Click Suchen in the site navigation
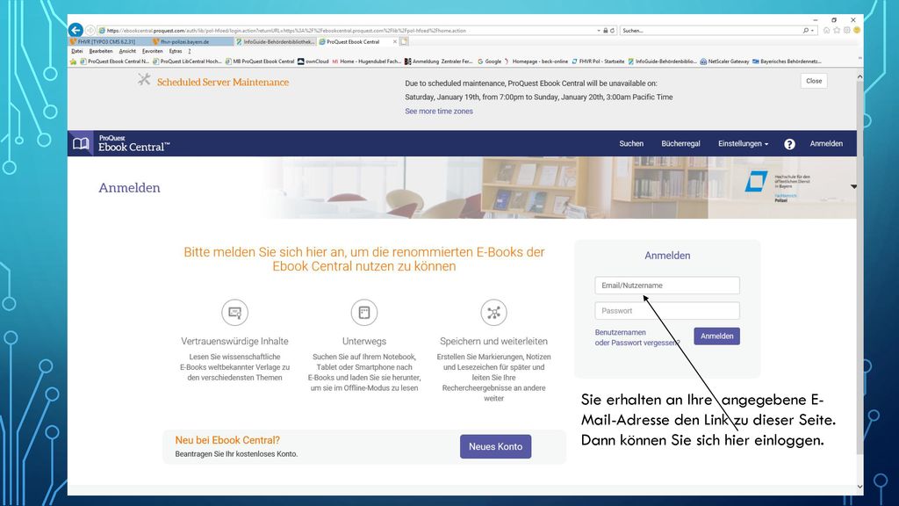The height and width of the screenshot is (506, 899). click(x=631, y=143)
